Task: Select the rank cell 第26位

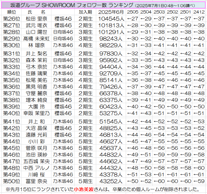Action: [x=12, y=19]
